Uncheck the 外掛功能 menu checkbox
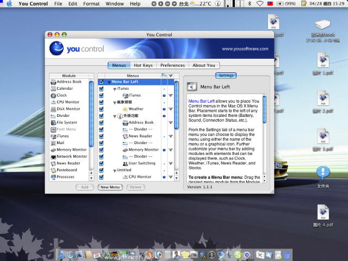Screen dimensions: 348x261 (x=101, y=116)
